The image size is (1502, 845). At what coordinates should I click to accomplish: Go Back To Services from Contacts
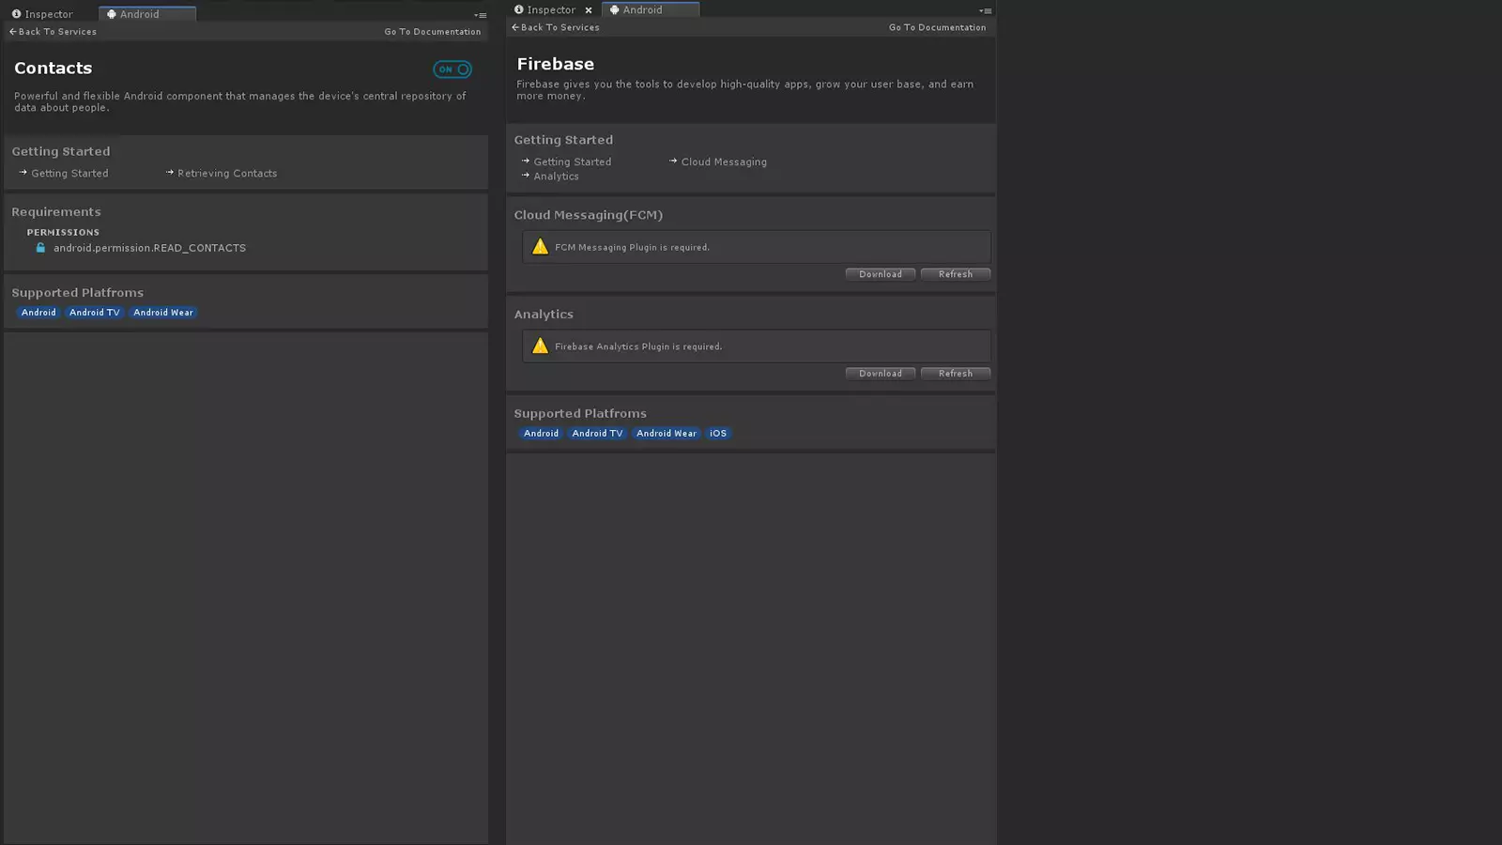(x=53, y=32)
